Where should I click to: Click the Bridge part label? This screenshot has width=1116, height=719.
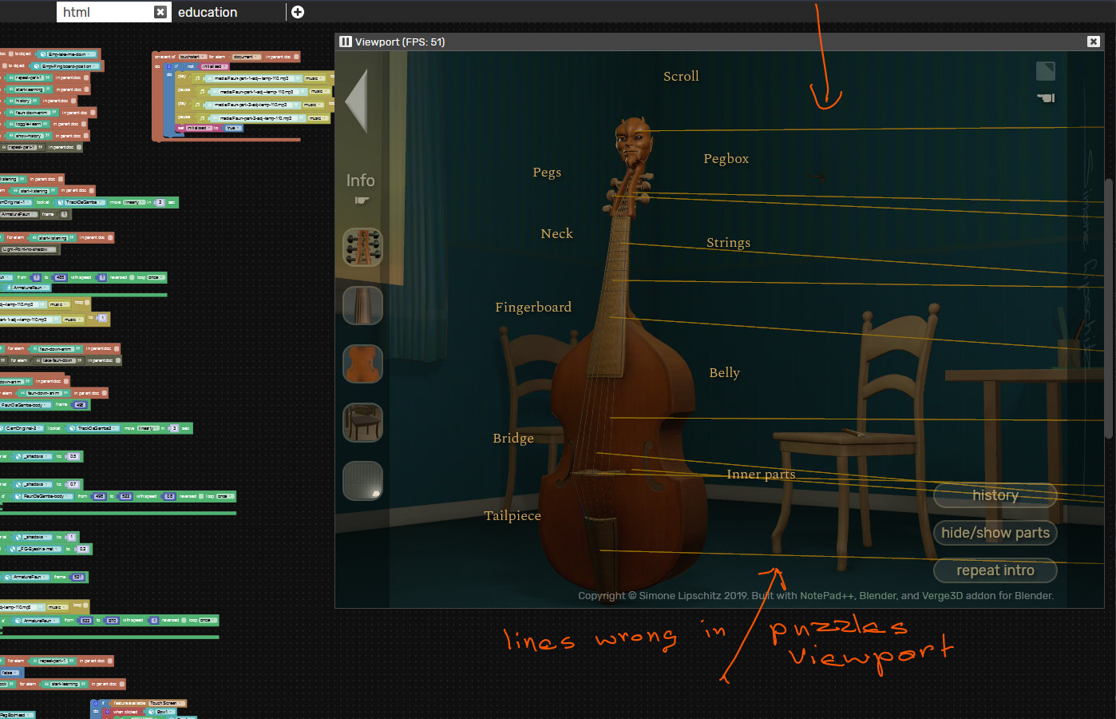tap(513, 438)
